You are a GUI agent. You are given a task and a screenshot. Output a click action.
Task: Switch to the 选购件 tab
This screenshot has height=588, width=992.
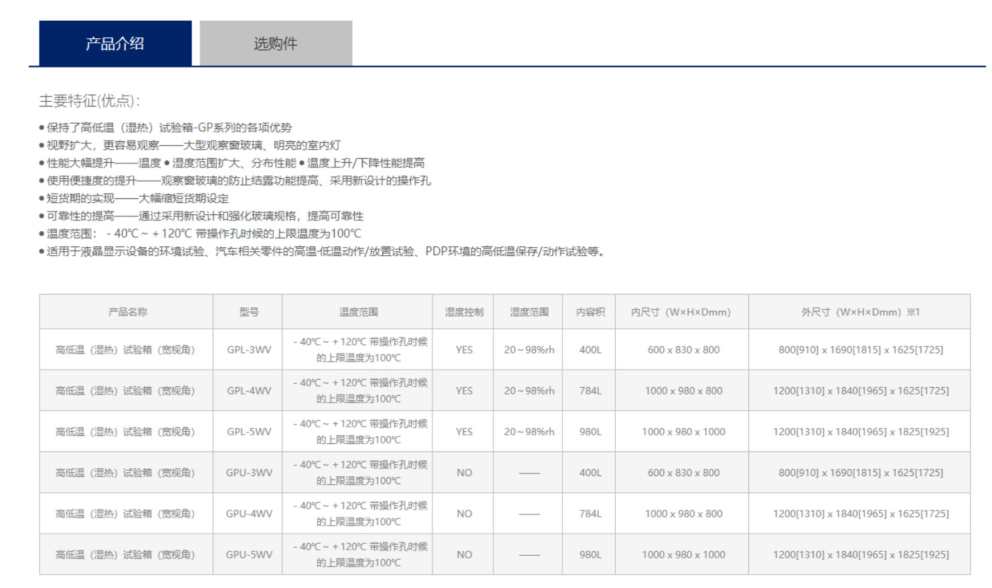pyautogui.click(x=276, y=44)
